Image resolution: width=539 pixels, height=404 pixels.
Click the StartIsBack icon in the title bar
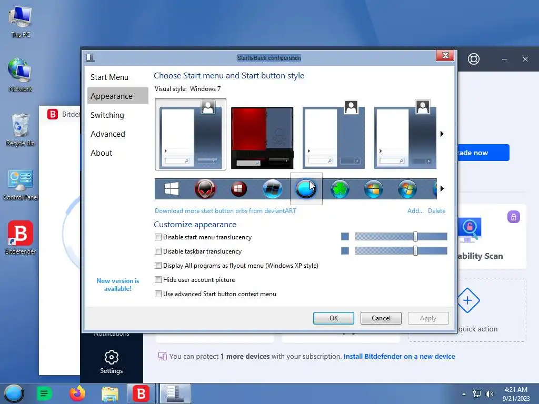coord(91,58)
